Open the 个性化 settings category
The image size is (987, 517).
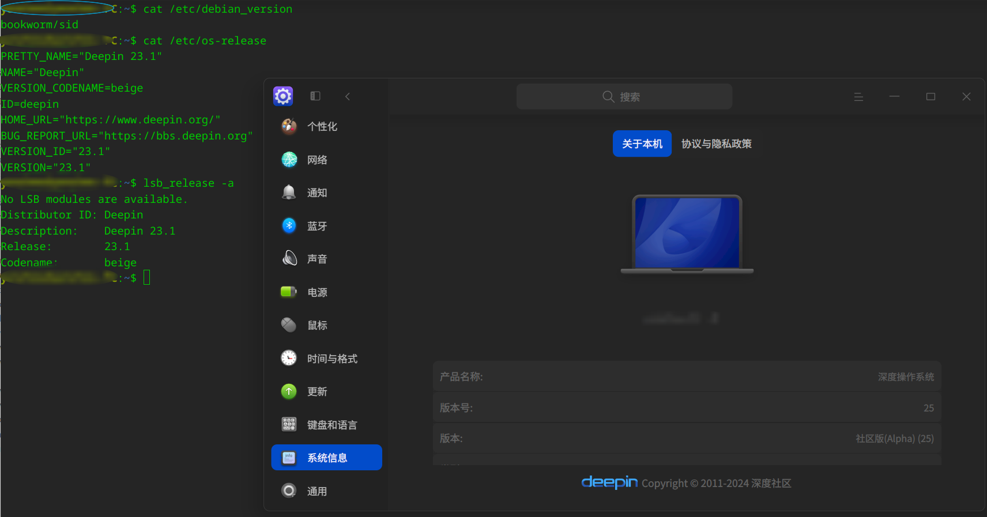tap(327, 126)
